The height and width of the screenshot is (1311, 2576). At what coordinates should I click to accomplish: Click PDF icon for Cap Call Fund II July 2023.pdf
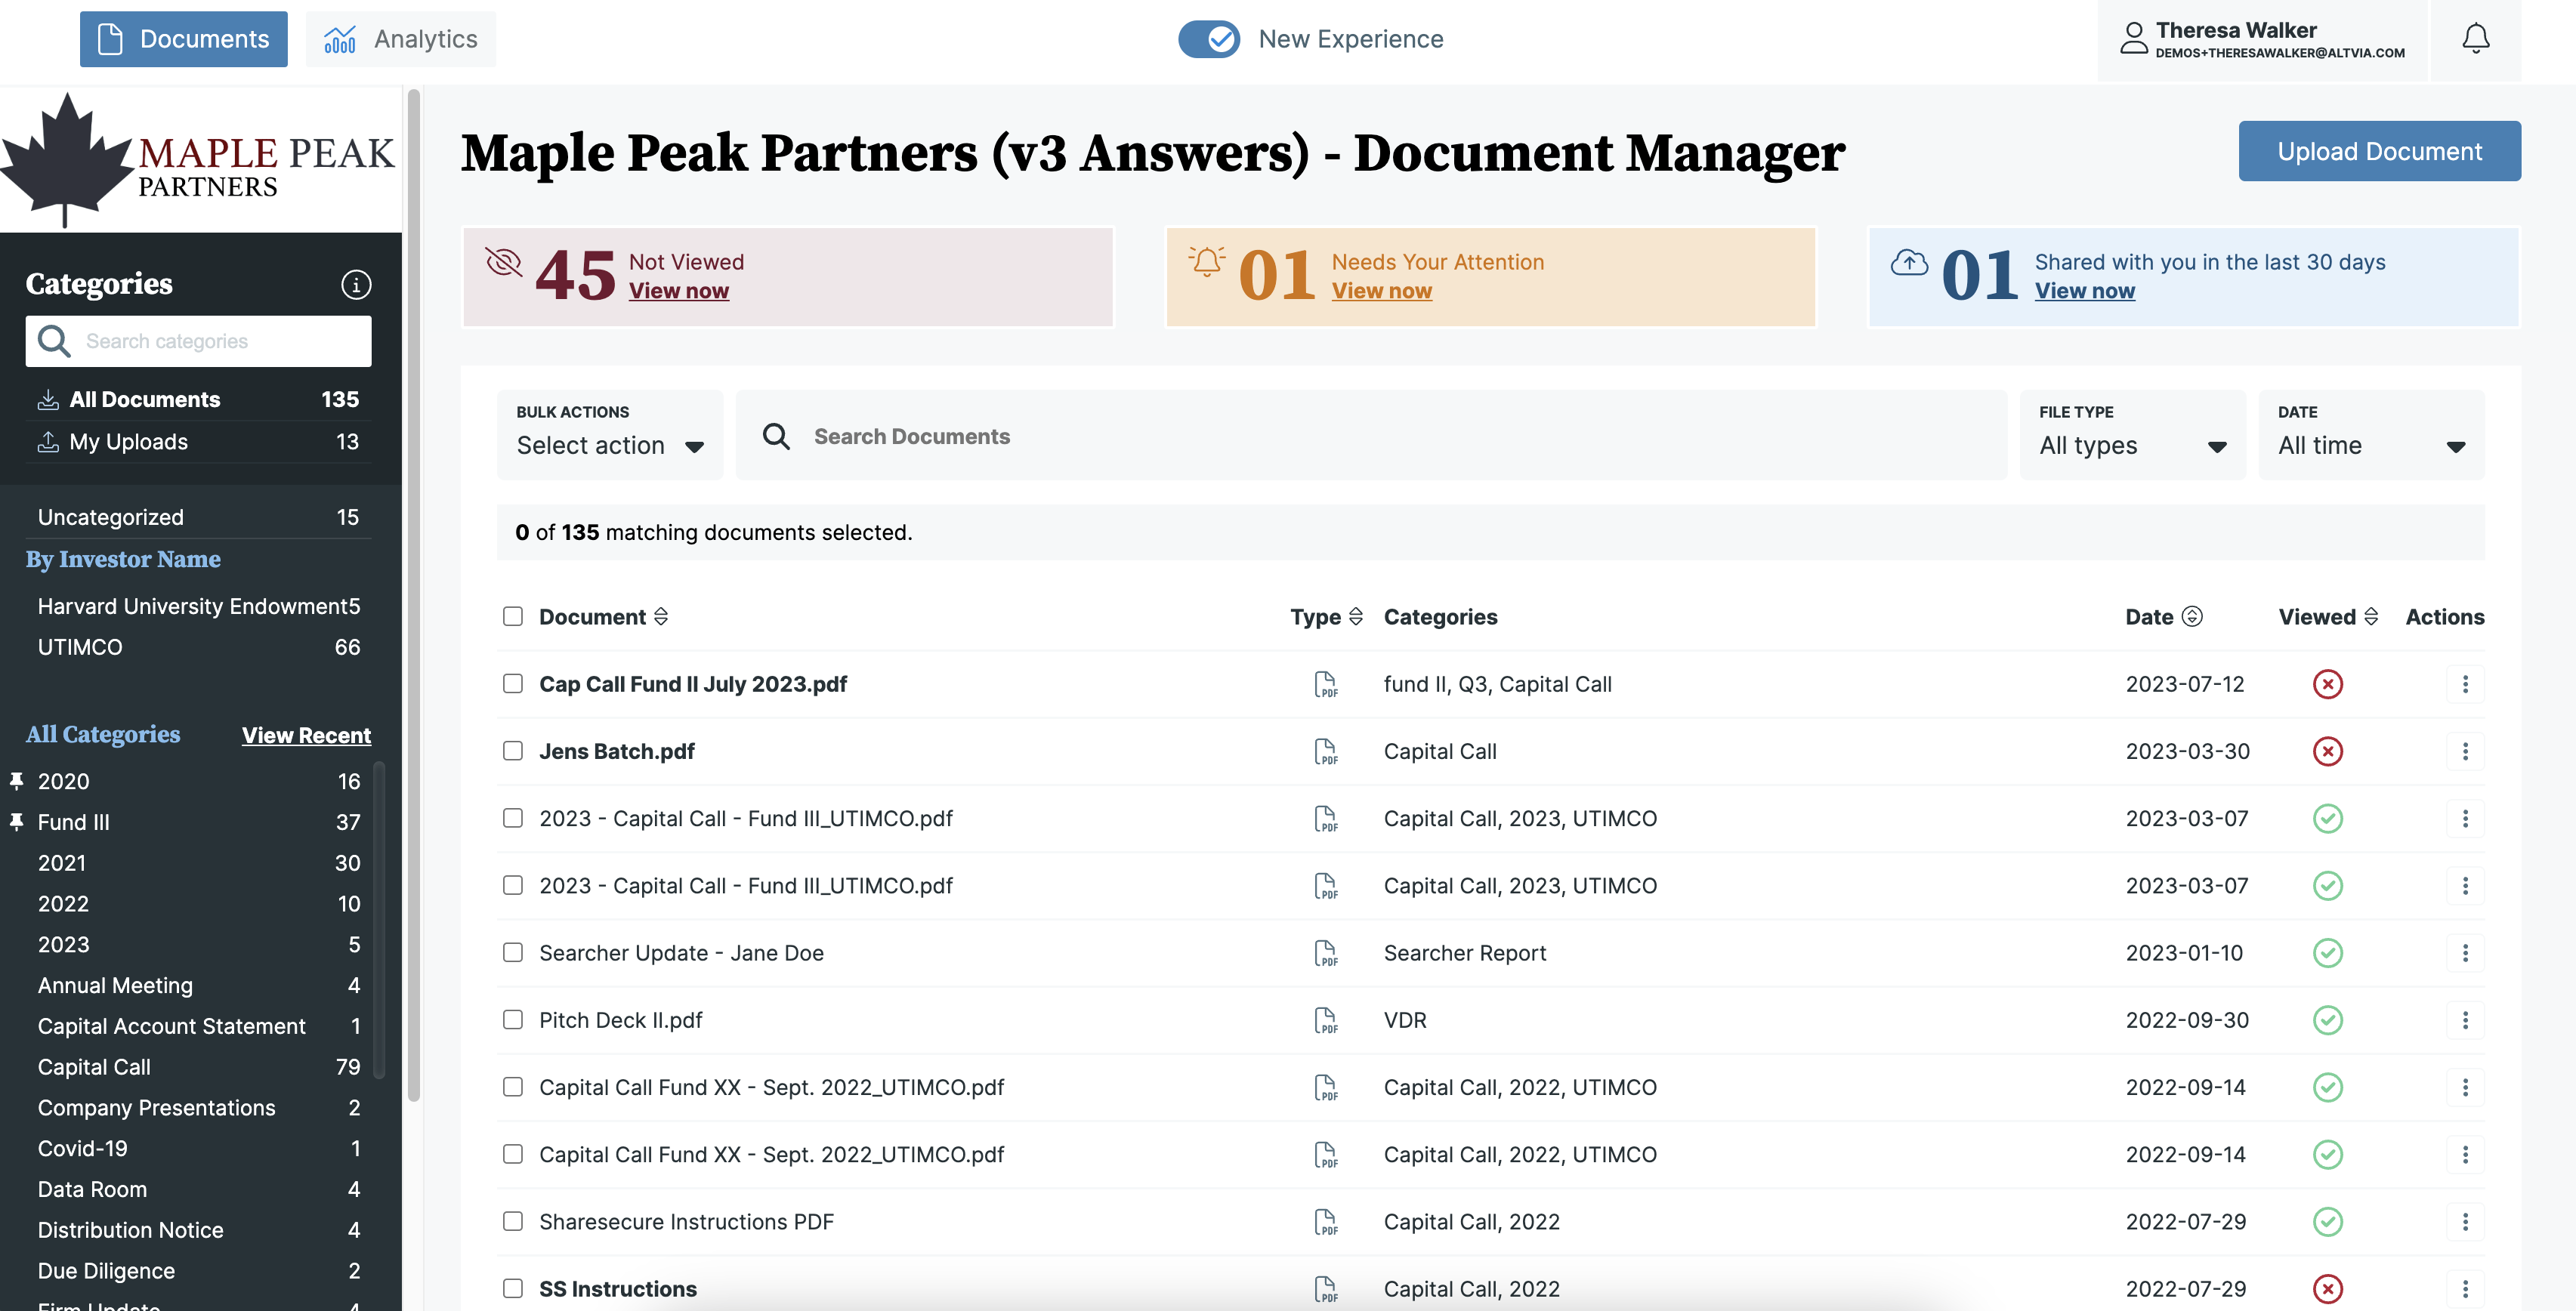pyautogui.click(x=1325, y=685)
